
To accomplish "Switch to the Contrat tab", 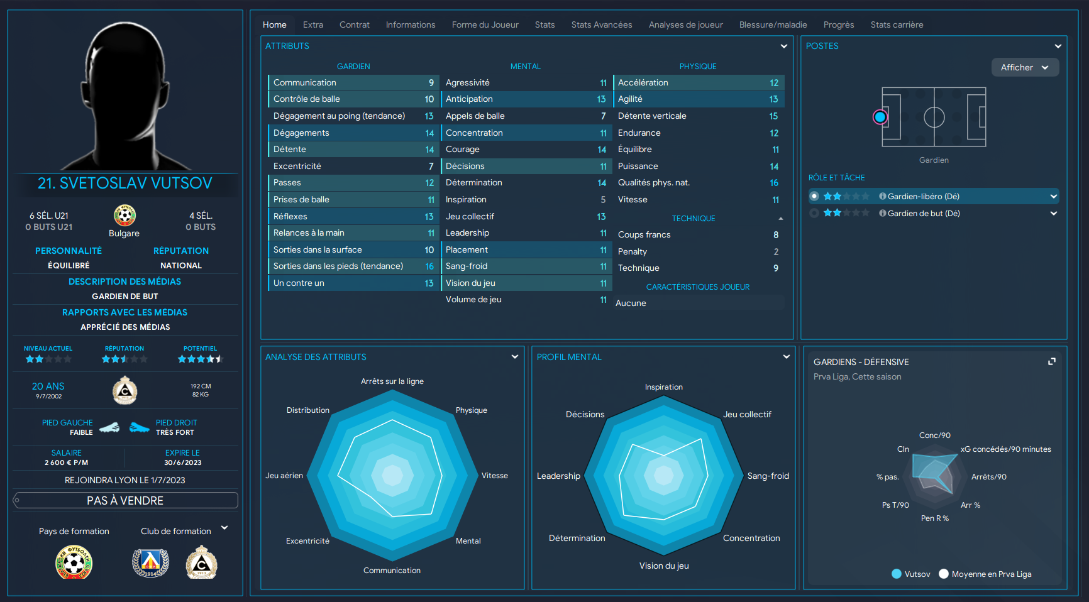I will point(354,25).
